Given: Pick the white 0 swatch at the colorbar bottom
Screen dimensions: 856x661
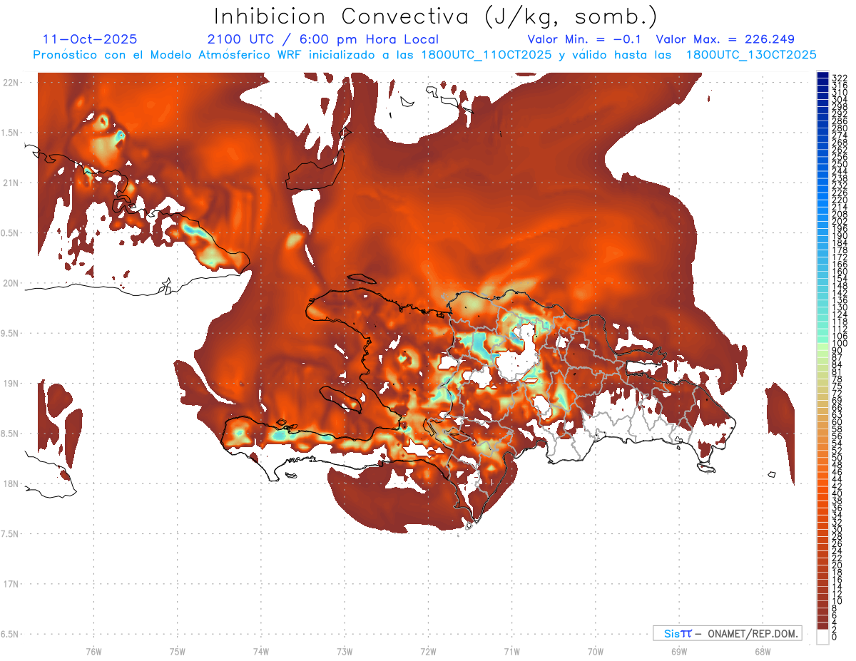Looking at the screenshot, I should pyautogui.click(x=823, y=637).
